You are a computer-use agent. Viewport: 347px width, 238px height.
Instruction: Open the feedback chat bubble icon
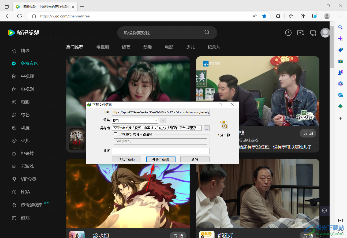point(325,211)
